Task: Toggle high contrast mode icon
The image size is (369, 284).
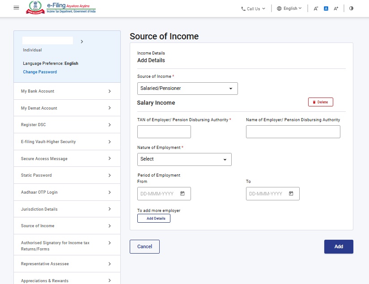Action: (x=351, y=8)
